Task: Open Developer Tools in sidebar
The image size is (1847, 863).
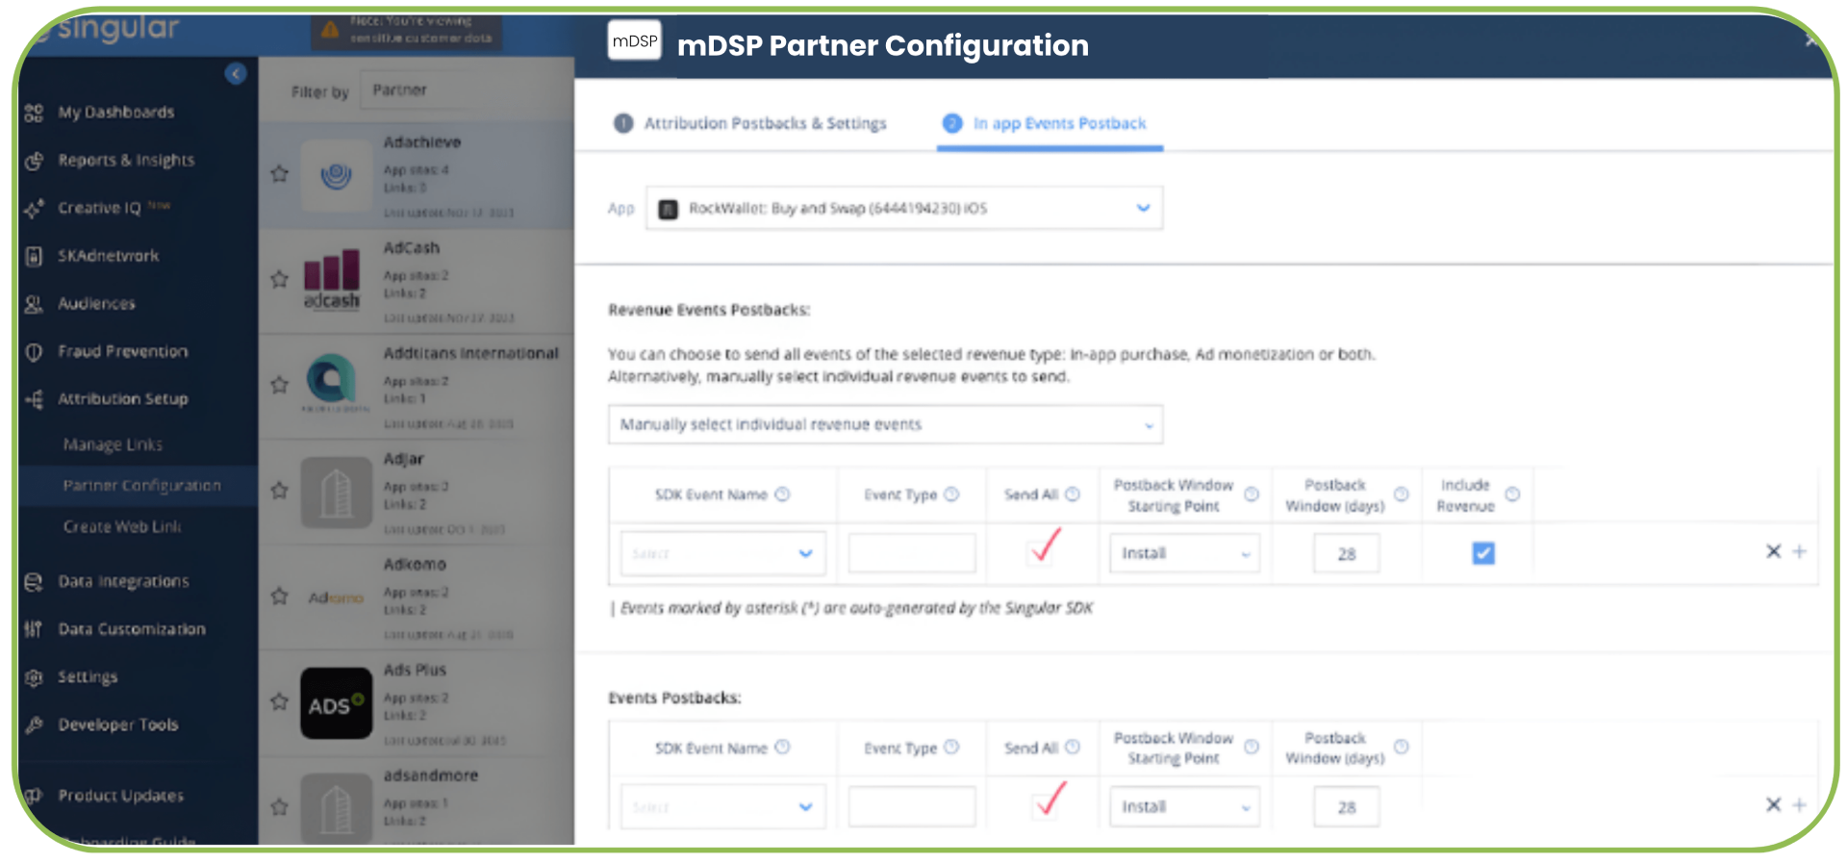Action: (117, 724)
